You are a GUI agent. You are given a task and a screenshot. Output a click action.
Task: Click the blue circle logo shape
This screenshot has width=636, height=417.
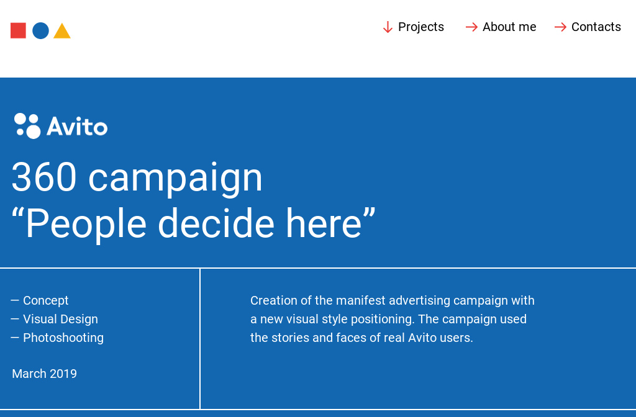pyautogui.click(x=40, y=30)
